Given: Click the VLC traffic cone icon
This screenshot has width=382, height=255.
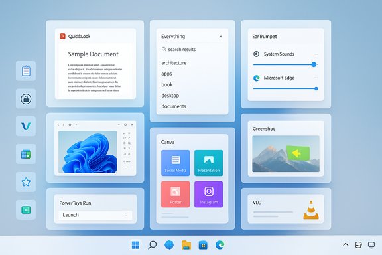Looking at the screenshot, I should click(311, 210).
